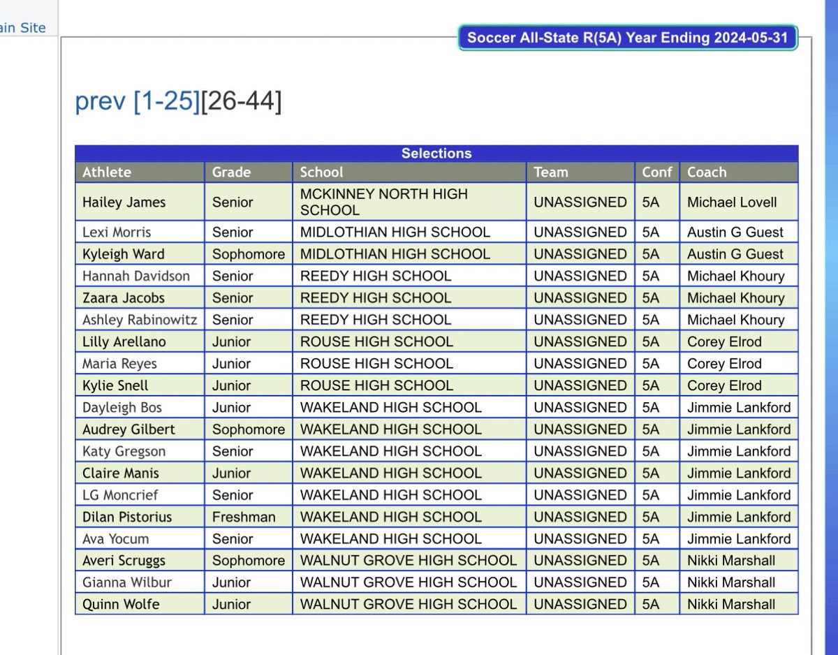Click 5A conference in Gianna Wilbur row
This screenshot has height=655, width=838.
click(x=650, y=582)
